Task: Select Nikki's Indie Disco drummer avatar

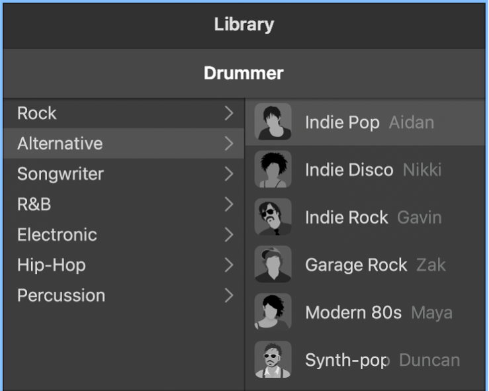Action: coord(273,169)
